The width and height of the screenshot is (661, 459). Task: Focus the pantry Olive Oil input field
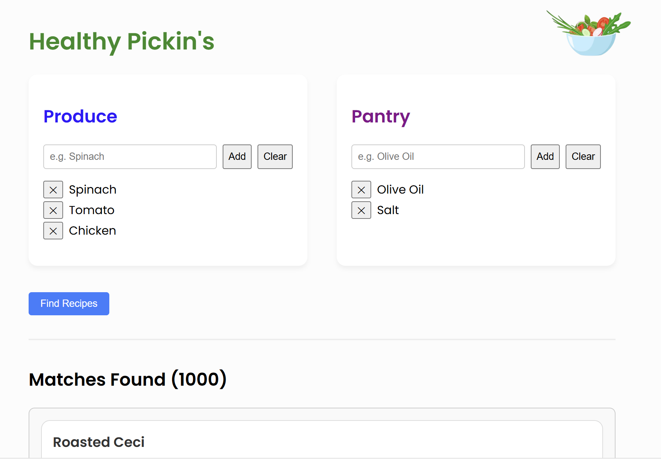click(438, 157)
